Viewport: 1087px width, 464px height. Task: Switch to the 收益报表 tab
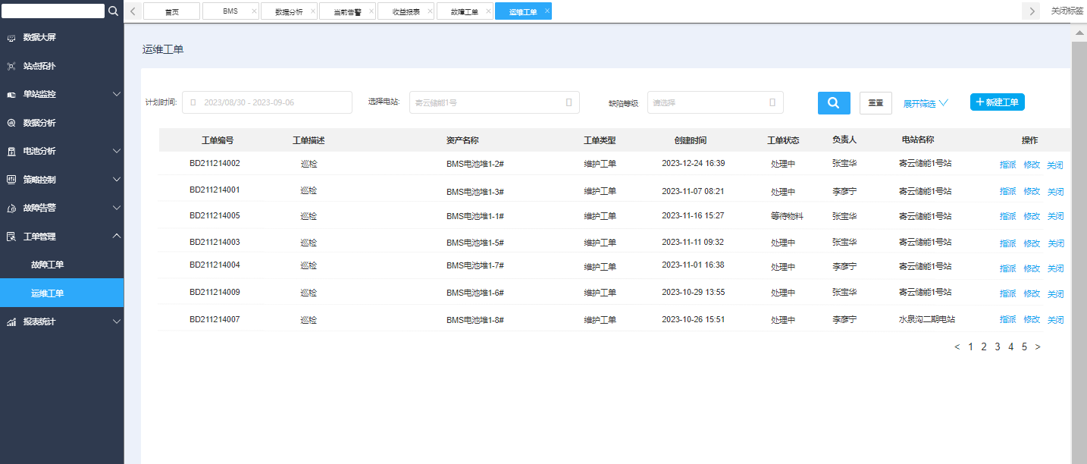click(x=406, y=11)
